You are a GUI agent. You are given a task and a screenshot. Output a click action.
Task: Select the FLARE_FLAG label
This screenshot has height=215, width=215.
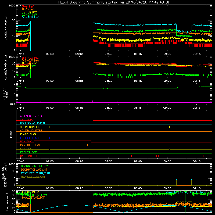coord(28,134)
